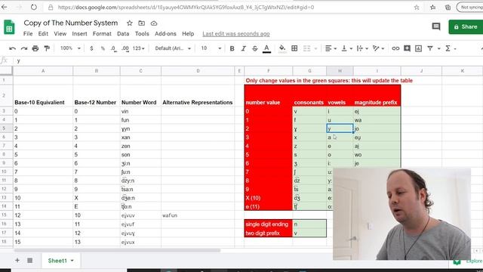Open the zoom 100% dropdown
The height and width of the screenshot is (272, 483).
coord(70,48)
